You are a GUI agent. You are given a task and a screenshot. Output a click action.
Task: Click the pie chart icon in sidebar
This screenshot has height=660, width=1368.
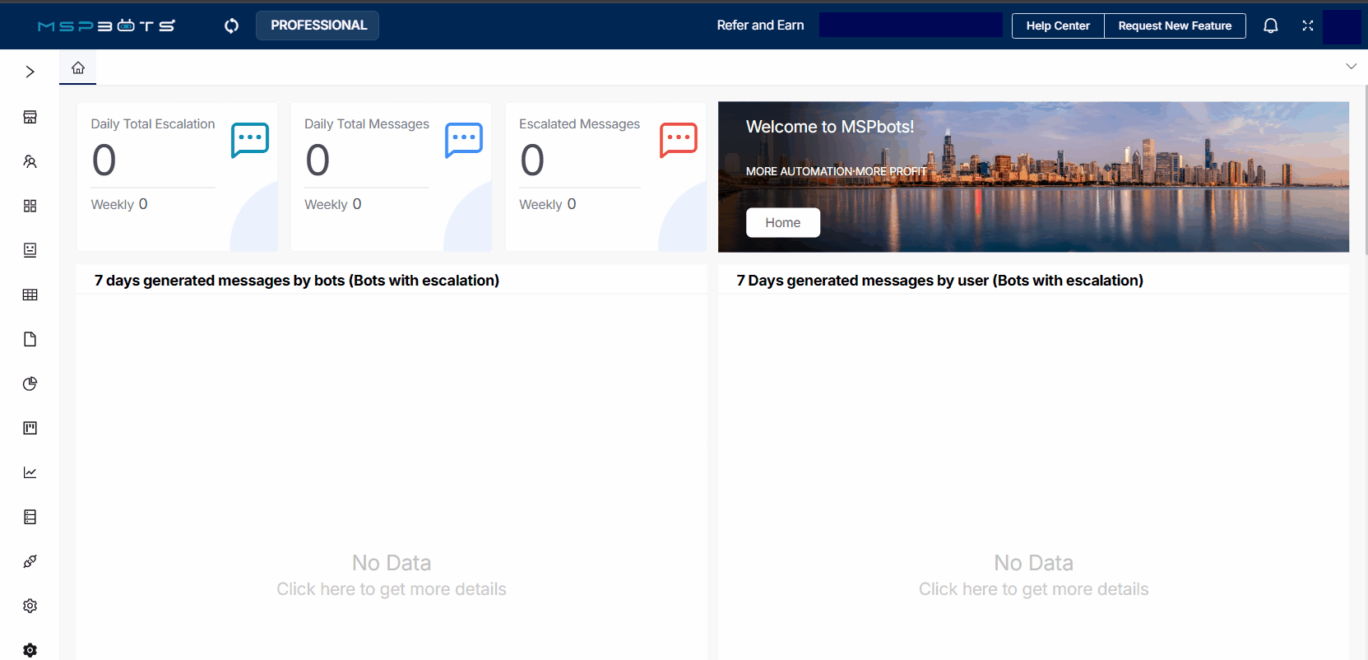(x=30, y=383)
